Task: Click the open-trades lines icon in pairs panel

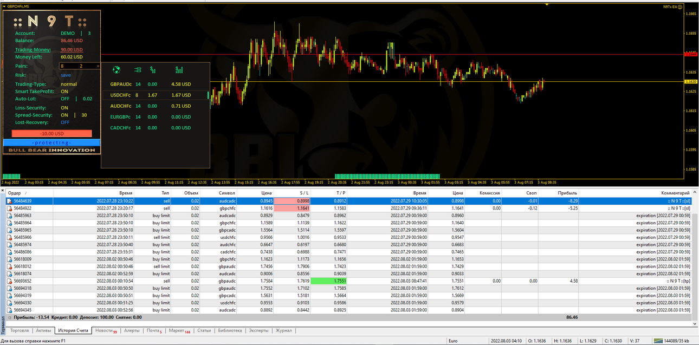Action: coord(138,70)
